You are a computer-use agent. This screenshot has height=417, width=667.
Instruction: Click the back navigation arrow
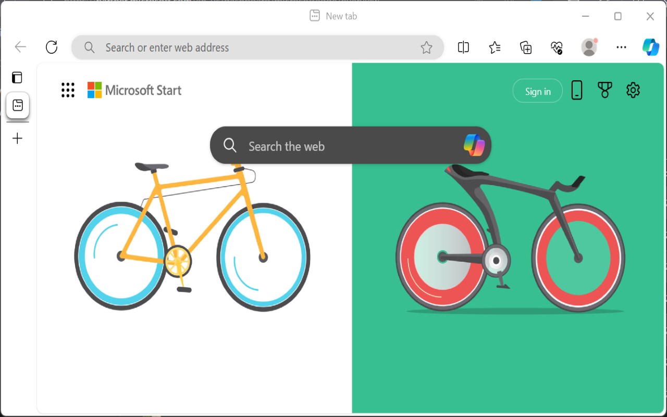[x=20, y=47]
